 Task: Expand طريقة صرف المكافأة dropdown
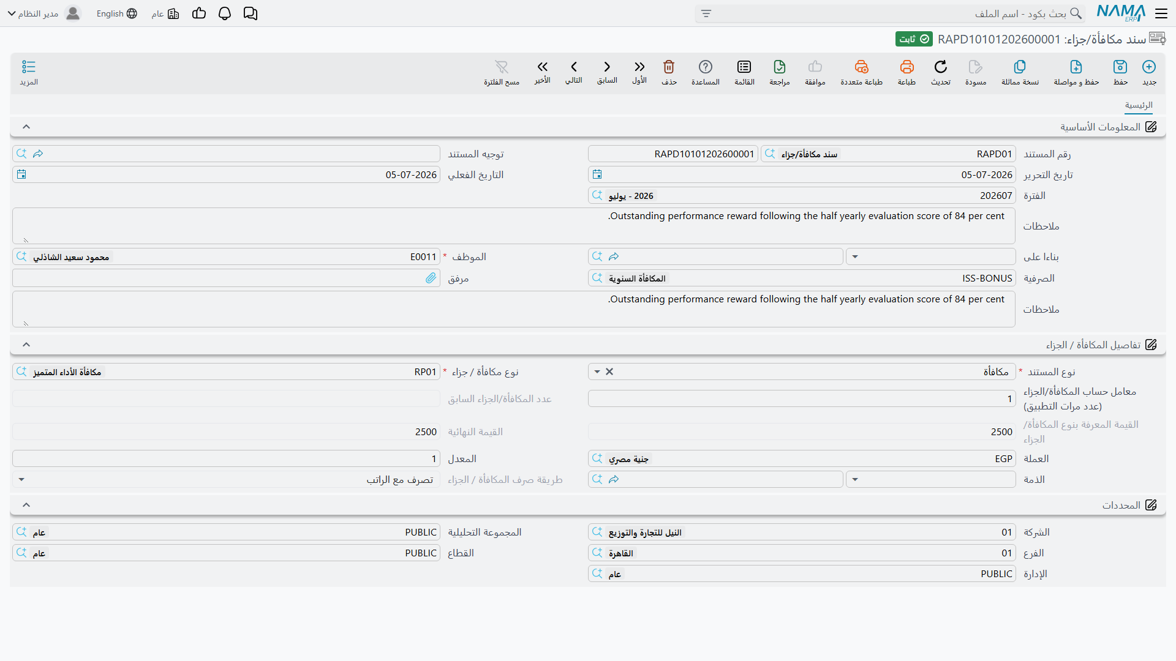[21, 479]
